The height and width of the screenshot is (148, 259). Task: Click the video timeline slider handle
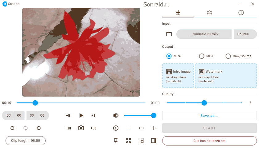(x=35, y=103)
